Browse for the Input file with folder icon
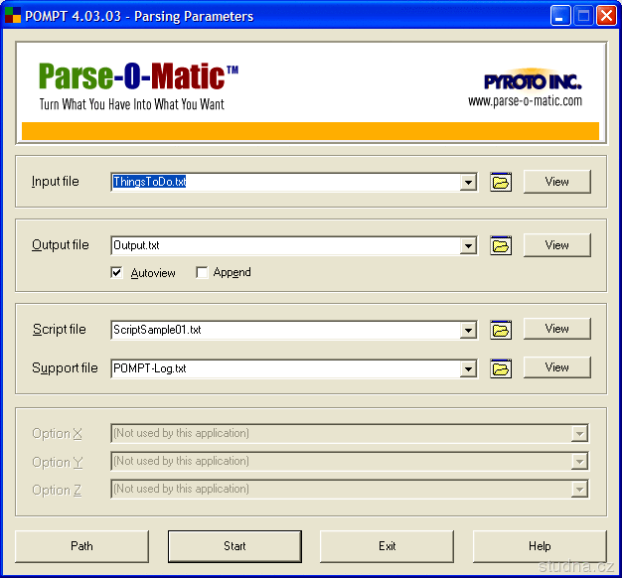The width and height of the screenshot is (622, 578). coord(501,183)
